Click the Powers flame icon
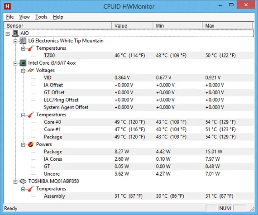Image resolution: width=258 pixels, height=215 pixels. point(31,144)
